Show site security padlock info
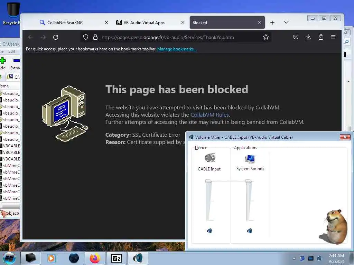Screen dimensions: 354x265 coord(95,37)
